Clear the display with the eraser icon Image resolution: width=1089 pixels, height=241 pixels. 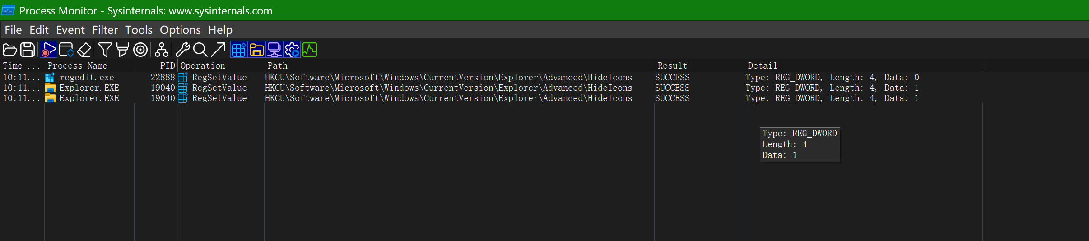click(x=84, y=50)
